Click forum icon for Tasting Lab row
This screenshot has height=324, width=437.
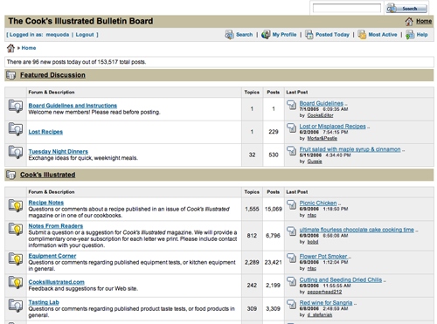coord(16,306)
